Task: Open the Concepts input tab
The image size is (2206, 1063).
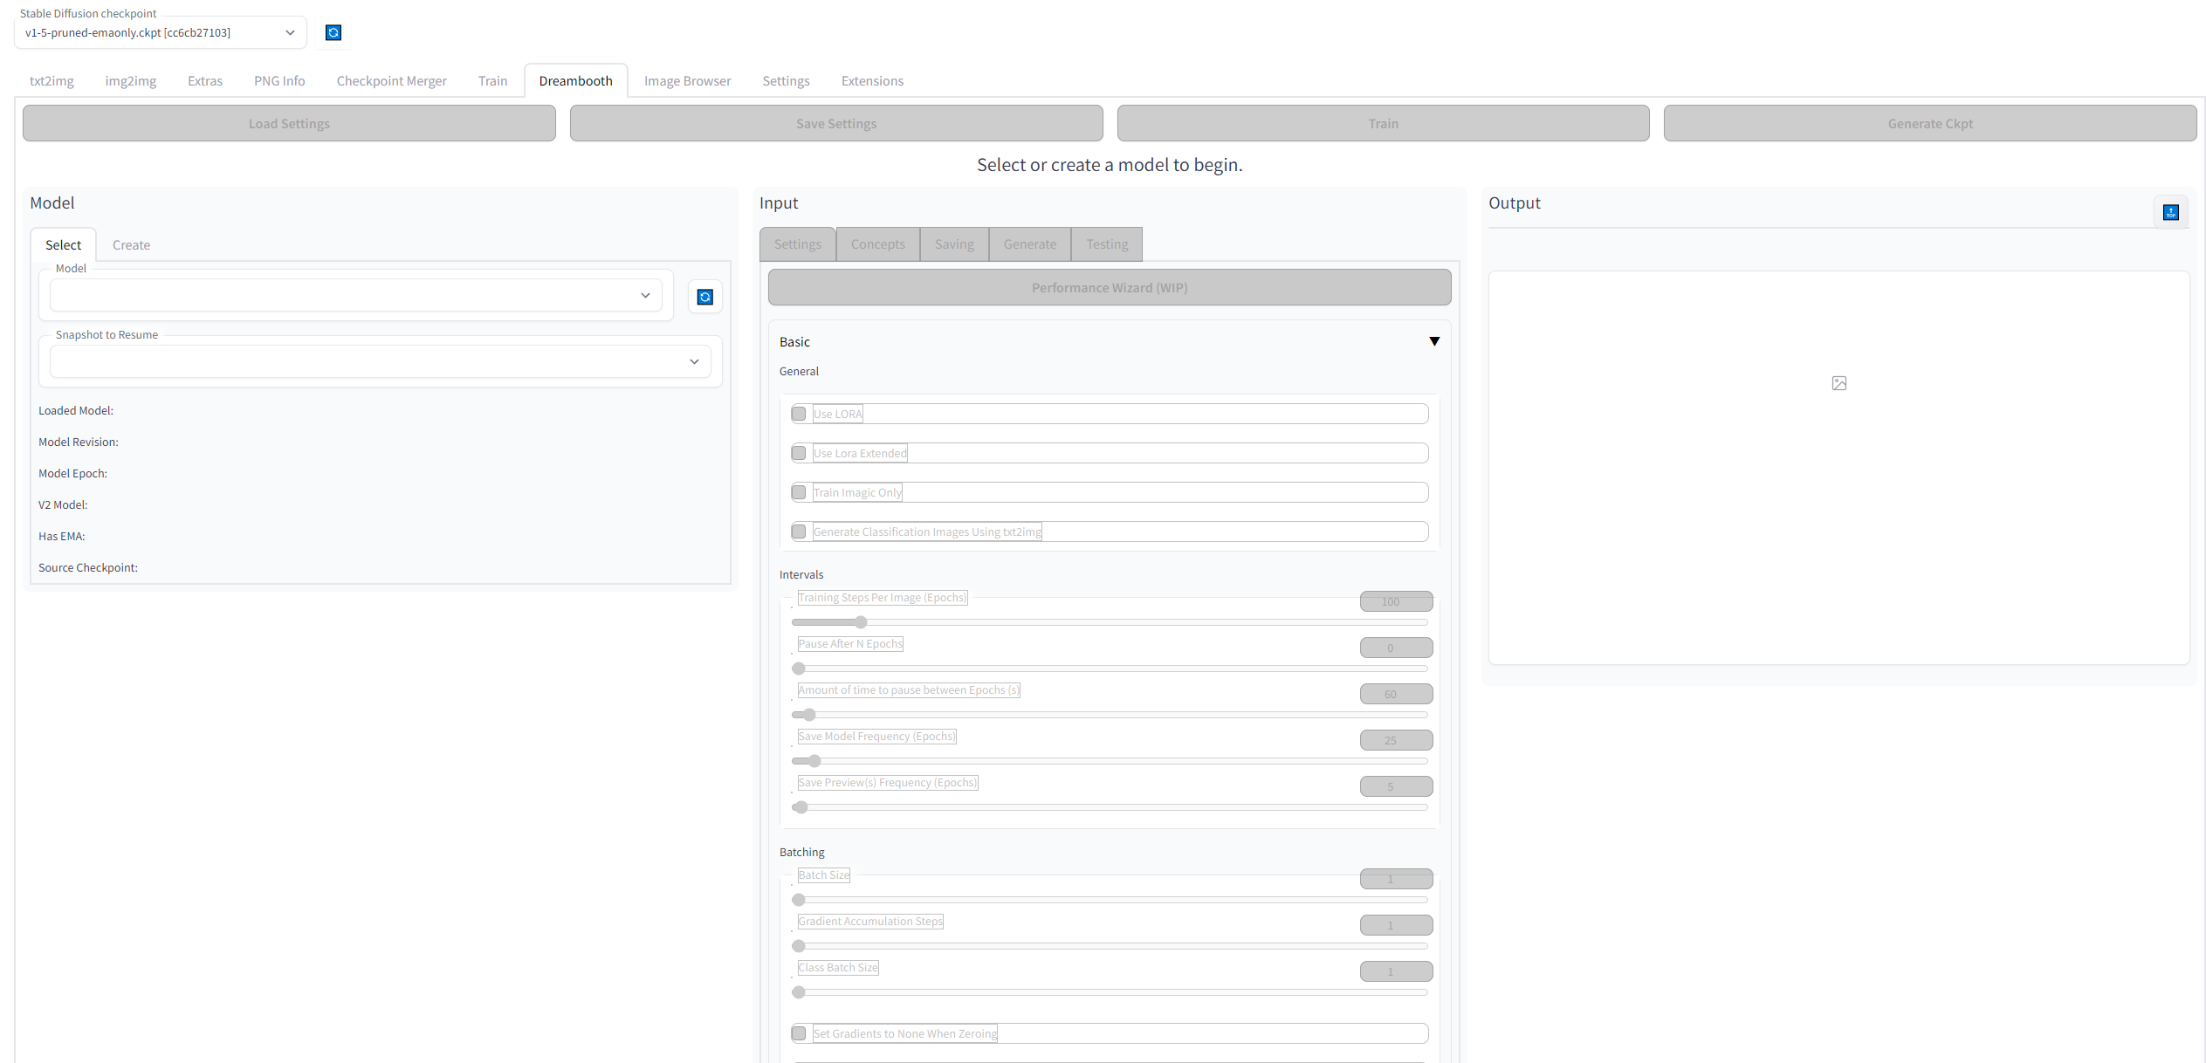Action: (877, 244)
